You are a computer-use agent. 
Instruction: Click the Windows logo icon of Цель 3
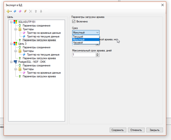pyautogui.click(x=15, y=44)
